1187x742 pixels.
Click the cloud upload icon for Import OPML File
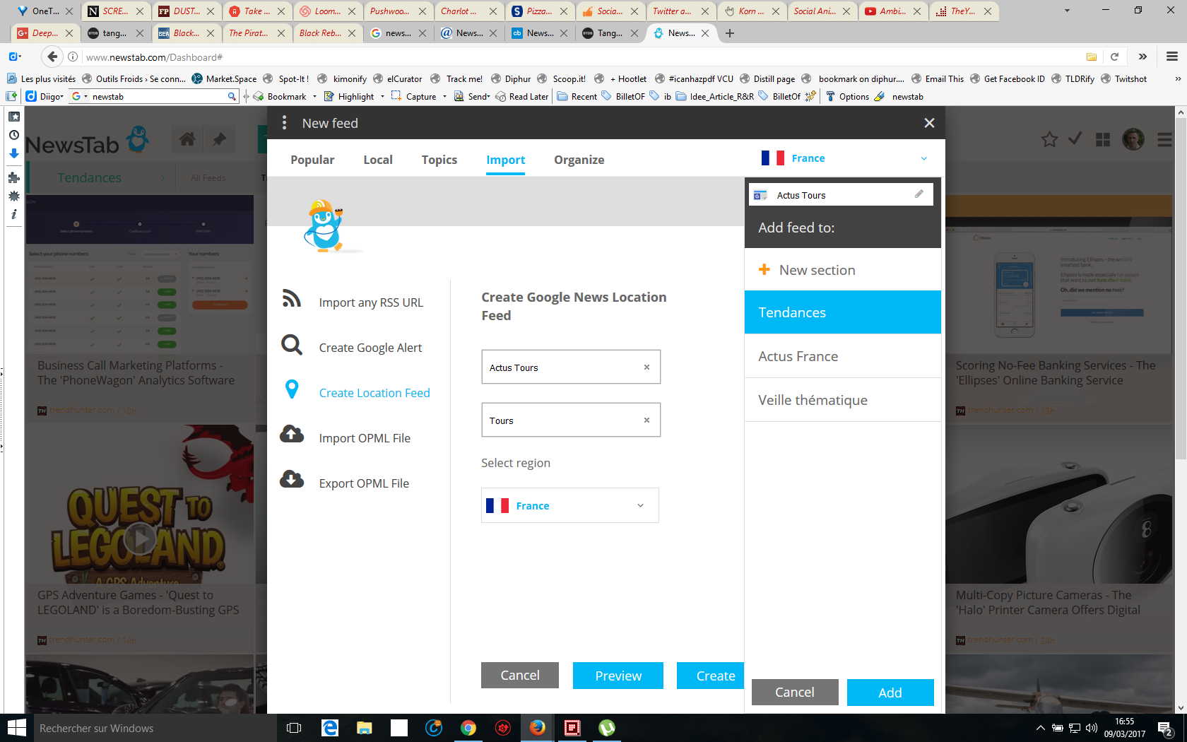[x=292, y=434]
